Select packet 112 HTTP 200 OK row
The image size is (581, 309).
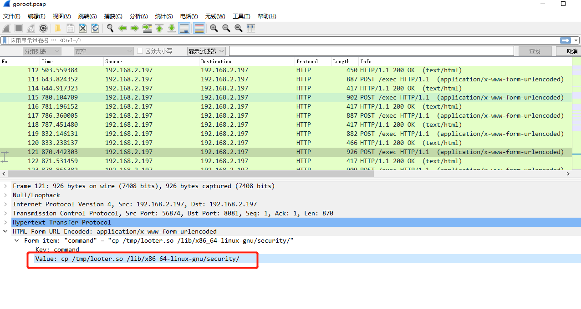click(286, 70)
